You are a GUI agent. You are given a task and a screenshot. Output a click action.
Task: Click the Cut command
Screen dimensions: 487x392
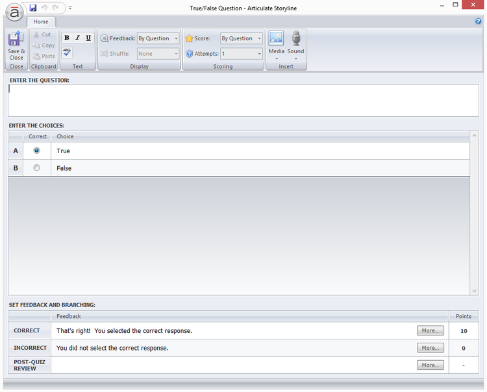click(42, 34)
